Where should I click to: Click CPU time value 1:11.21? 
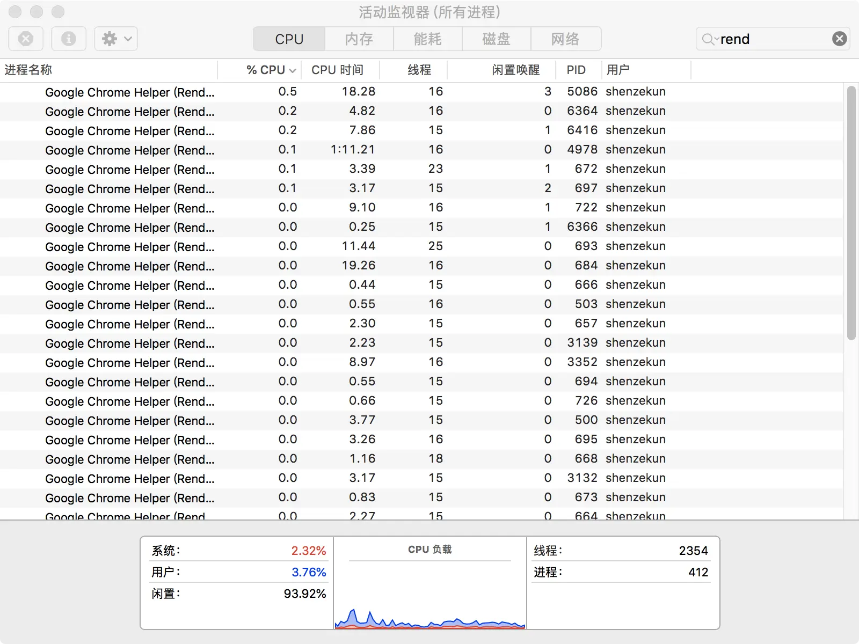(x=353, y=150)
